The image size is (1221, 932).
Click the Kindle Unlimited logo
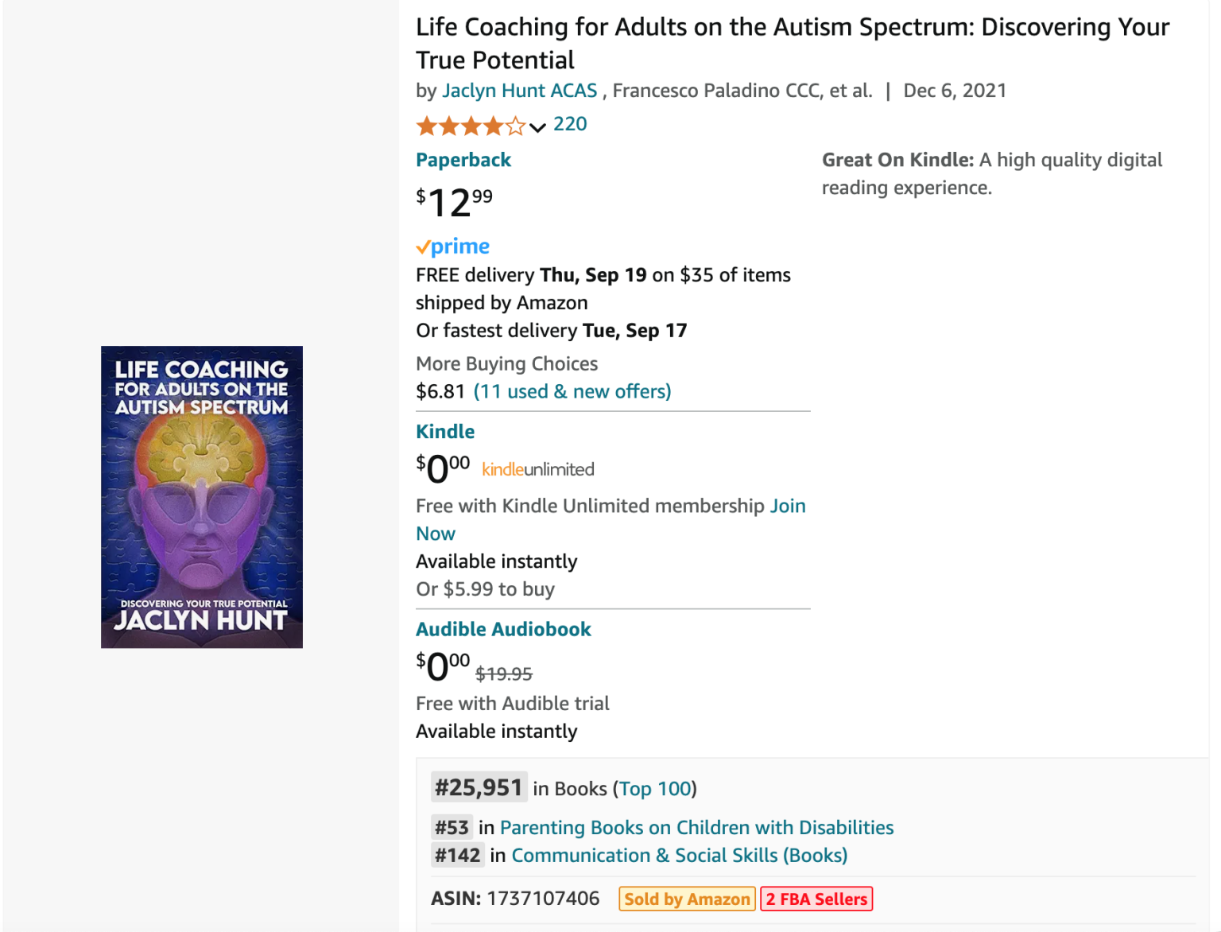538,469
